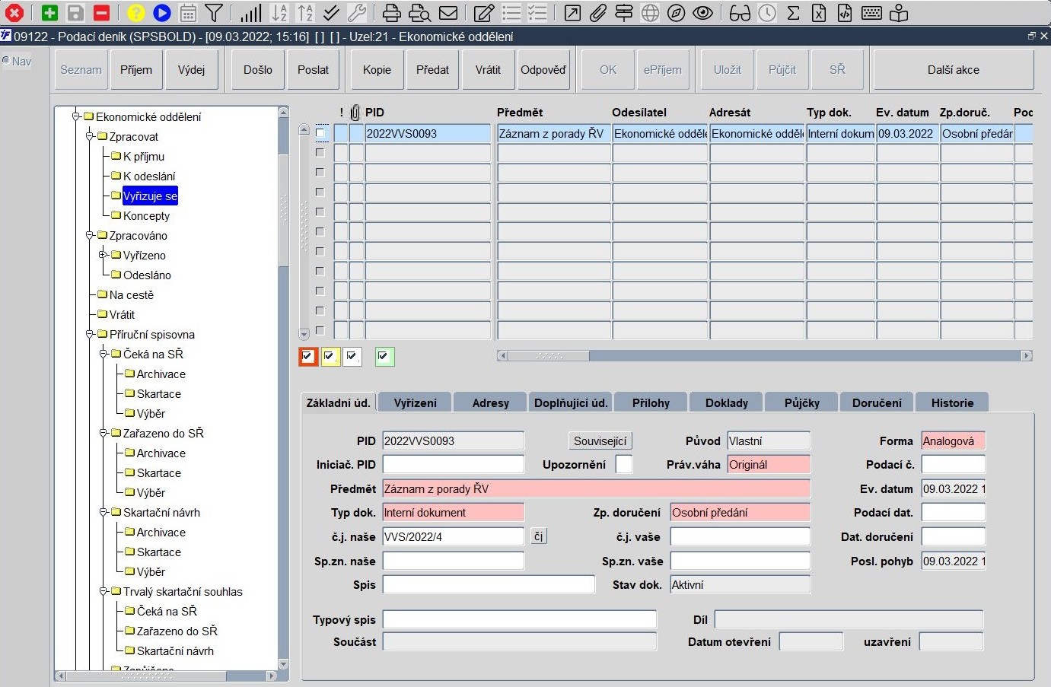The width and height of the screenshot is (1051, 687).
Task: Click the paperclip attachment toolbar icon
Action: coord(597,13)
